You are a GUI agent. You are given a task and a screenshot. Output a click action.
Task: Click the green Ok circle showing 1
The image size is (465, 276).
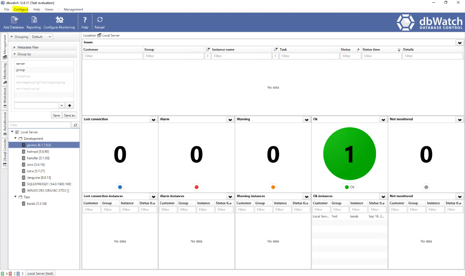(350, 153)
